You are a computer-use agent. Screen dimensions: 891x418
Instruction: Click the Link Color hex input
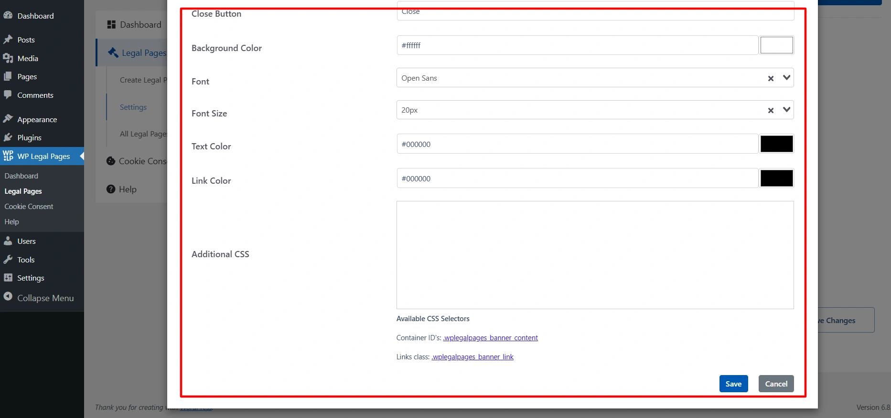tap(577, 178)
